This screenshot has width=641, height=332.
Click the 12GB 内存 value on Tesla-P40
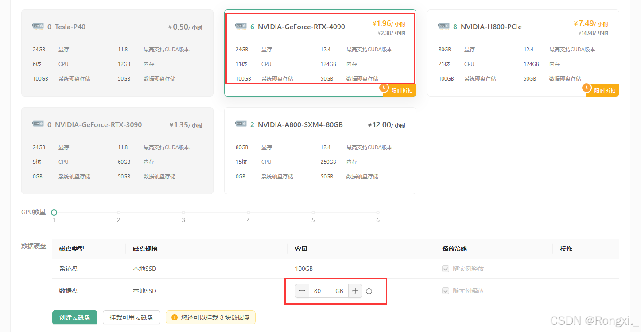[x=124, y=64]
